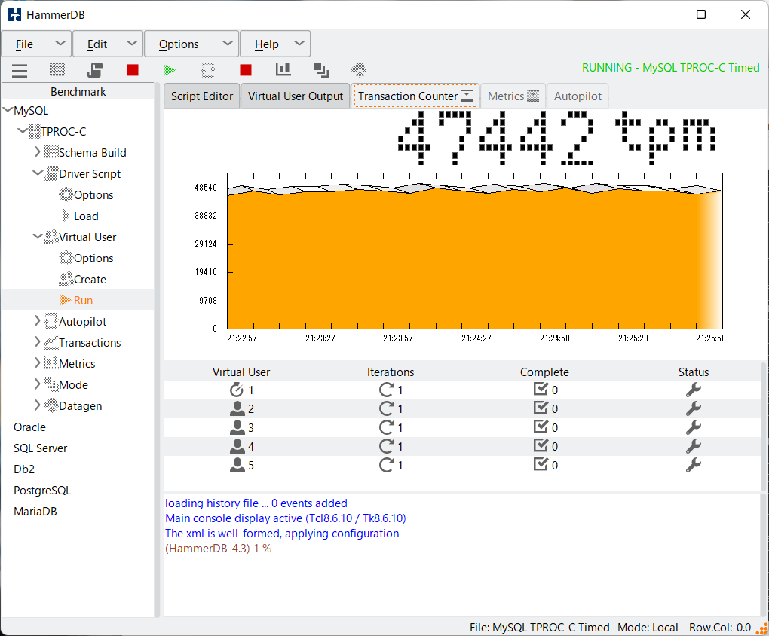Image resolution: width=769 pixels, height=636 pixels.
Task: Click the mode toolbar icon
Action: (321, 70)
